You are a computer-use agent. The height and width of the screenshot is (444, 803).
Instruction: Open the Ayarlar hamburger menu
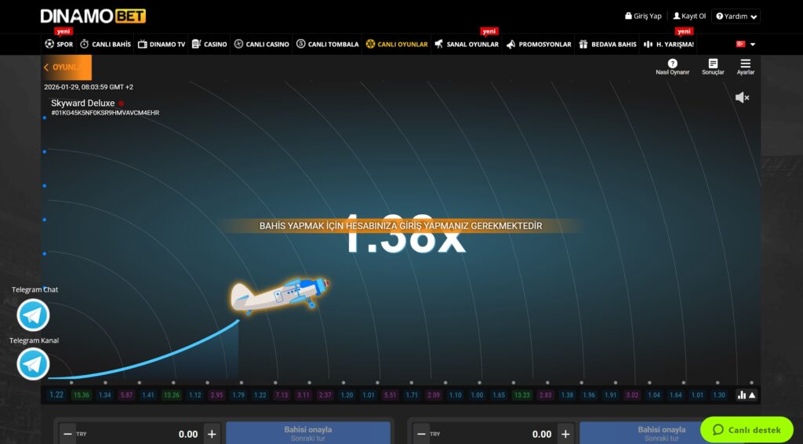[745, 64]
